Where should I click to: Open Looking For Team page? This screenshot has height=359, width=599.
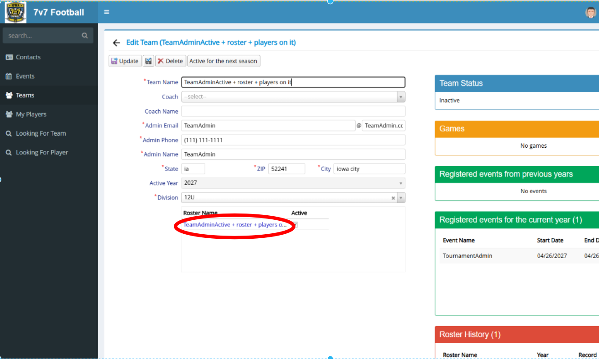click(41, 133)
